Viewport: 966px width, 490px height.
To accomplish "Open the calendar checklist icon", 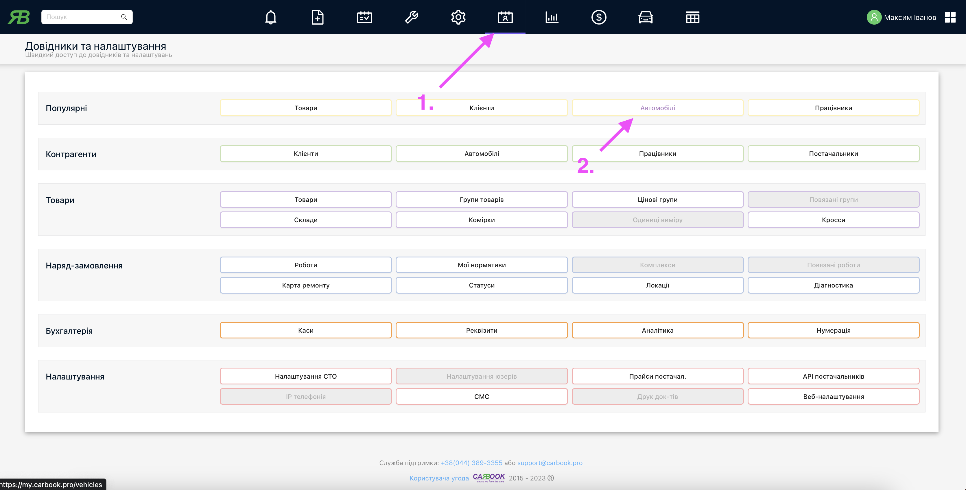I will point(364,17).
